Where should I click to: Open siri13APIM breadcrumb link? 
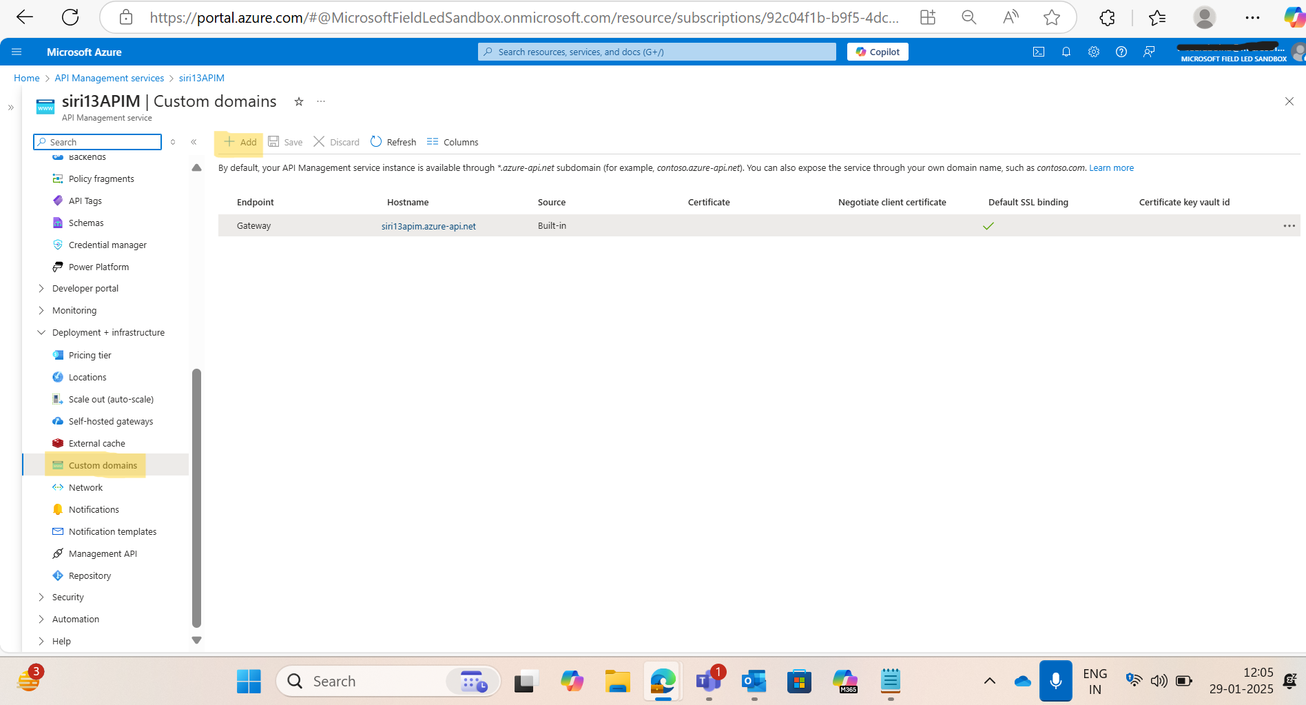point(202,78)
